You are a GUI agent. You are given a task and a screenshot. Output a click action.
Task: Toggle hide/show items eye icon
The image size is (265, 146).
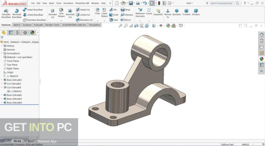point(161,26)
